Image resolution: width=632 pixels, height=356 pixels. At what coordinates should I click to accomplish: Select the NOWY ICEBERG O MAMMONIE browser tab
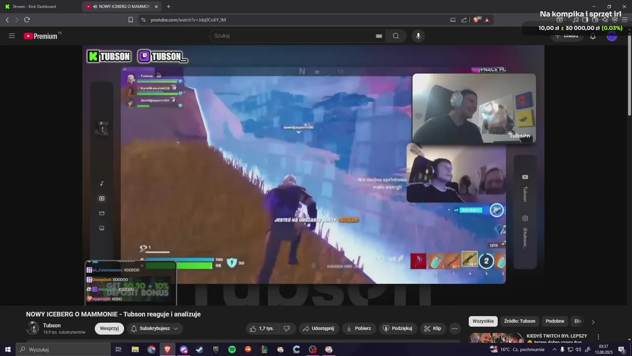coord(120,6)
